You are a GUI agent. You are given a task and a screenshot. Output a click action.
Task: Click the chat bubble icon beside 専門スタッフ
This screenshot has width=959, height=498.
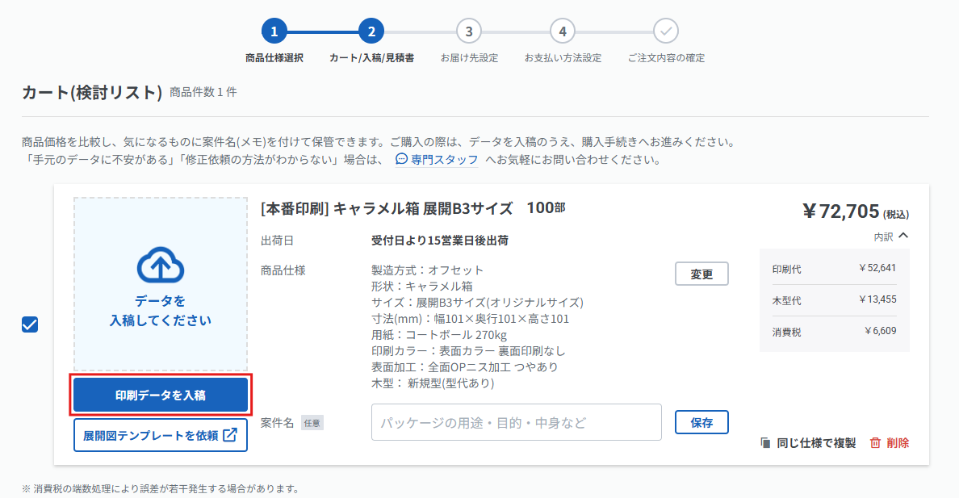(401, 159)
